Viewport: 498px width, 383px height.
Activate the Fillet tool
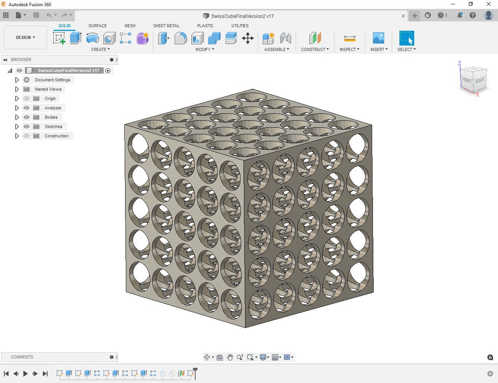[180, 38]
